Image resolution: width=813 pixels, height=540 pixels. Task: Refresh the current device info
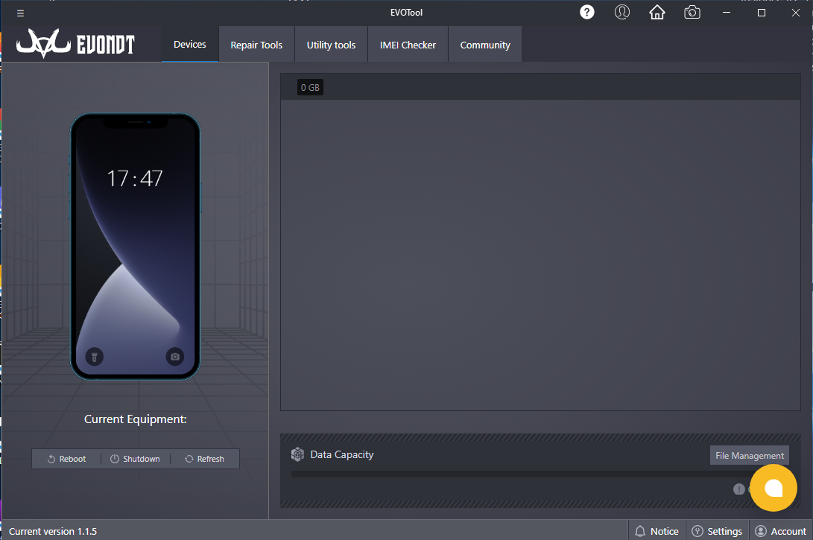pyautogui.click(x=204, y=459)
